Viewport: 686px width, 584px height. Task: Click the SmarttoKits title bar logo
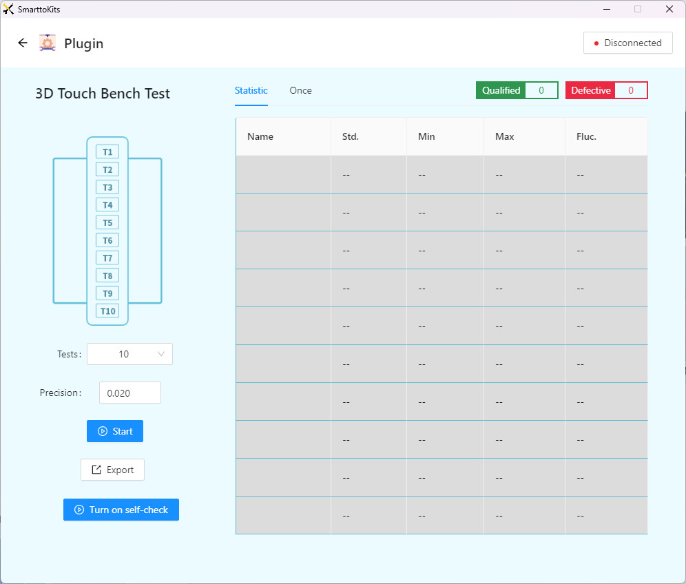point(8,9)
